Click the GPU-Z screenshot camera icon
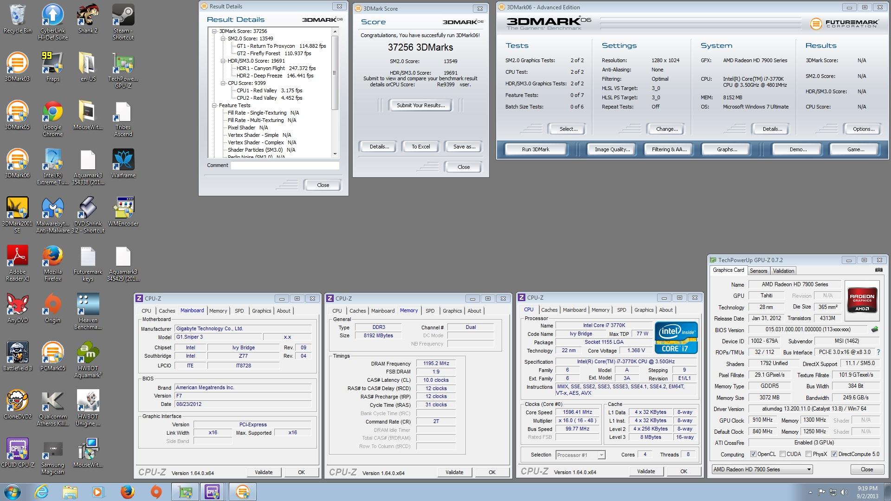Screen dimensions: 891x501 (x=878, y=270)
